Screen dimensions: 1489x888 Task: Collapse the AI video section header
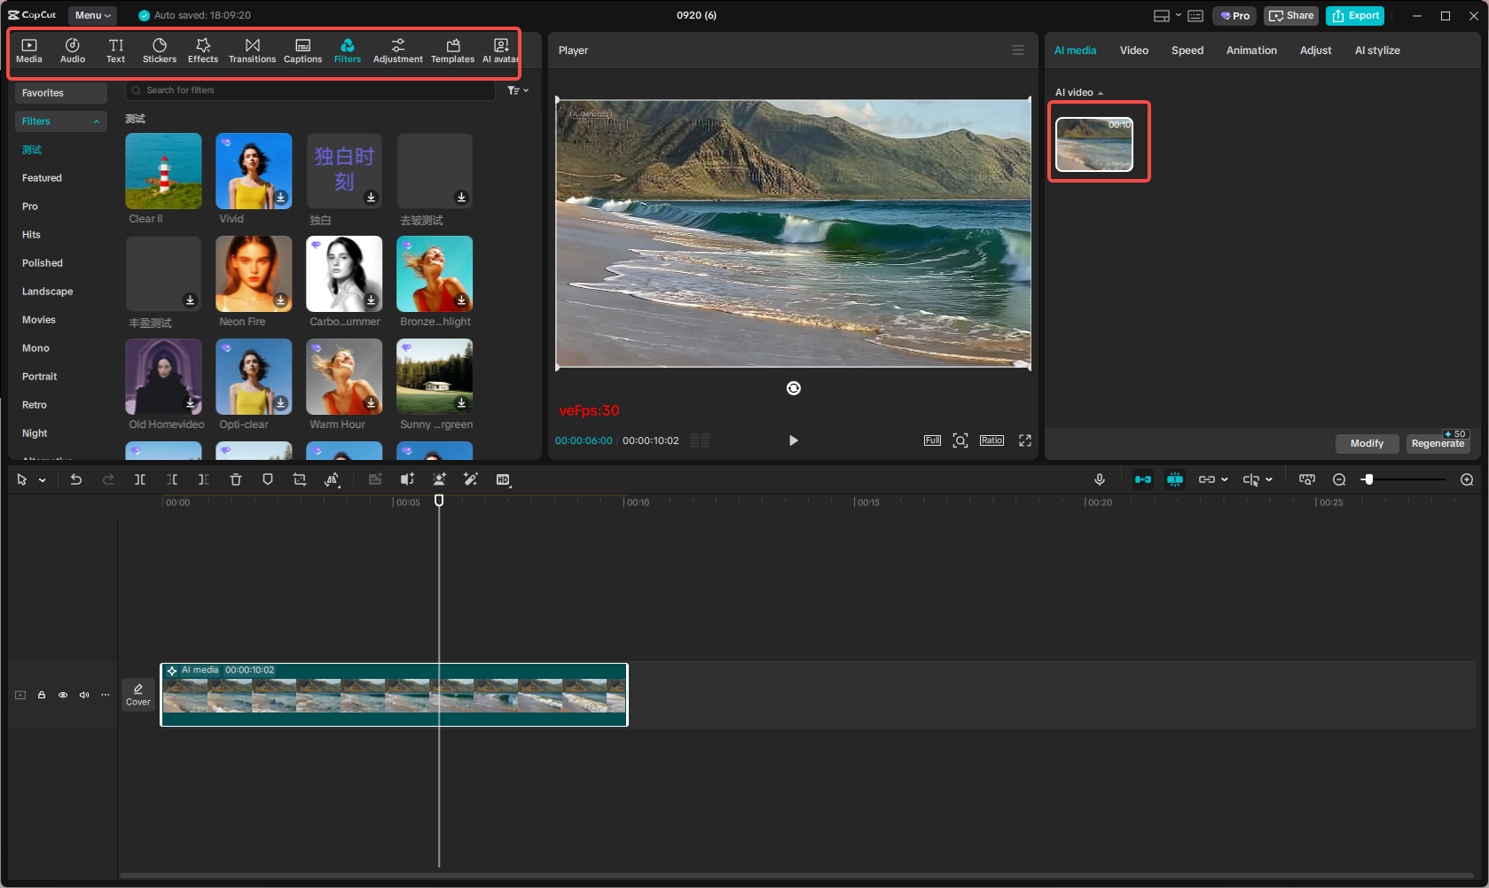click(x=1100, y=92)
